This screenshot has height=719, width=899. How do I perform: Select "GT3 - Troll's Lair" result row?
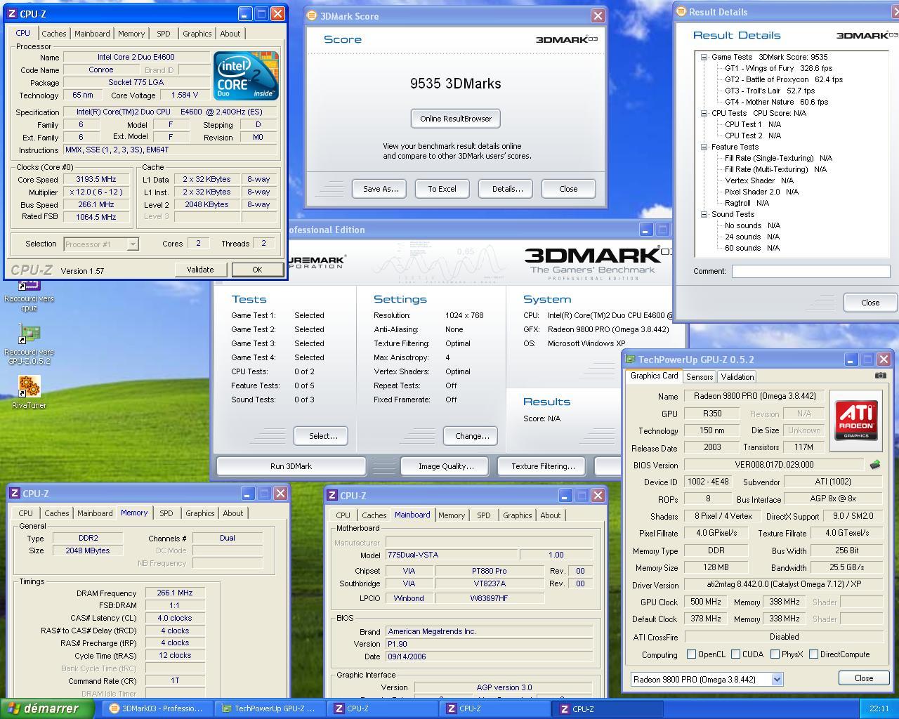[770, 91]
